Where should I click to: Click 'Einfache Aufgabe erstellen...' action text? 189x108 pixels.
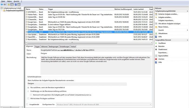point(168,14)
